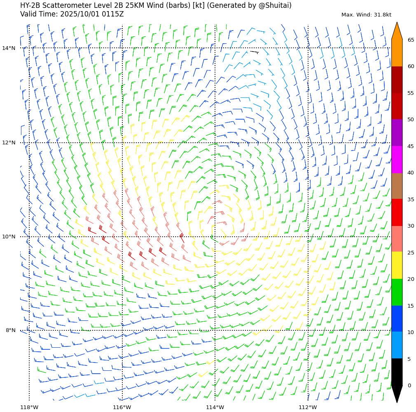Click the "Valid Time: 2025/10/01 0115Z" text
The height and width of the screenshot is (412, 416).
coord(72,14)
